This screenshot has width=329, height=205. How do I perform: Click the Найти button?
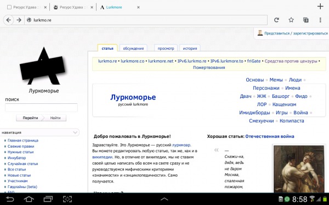(x=55, y=118)
